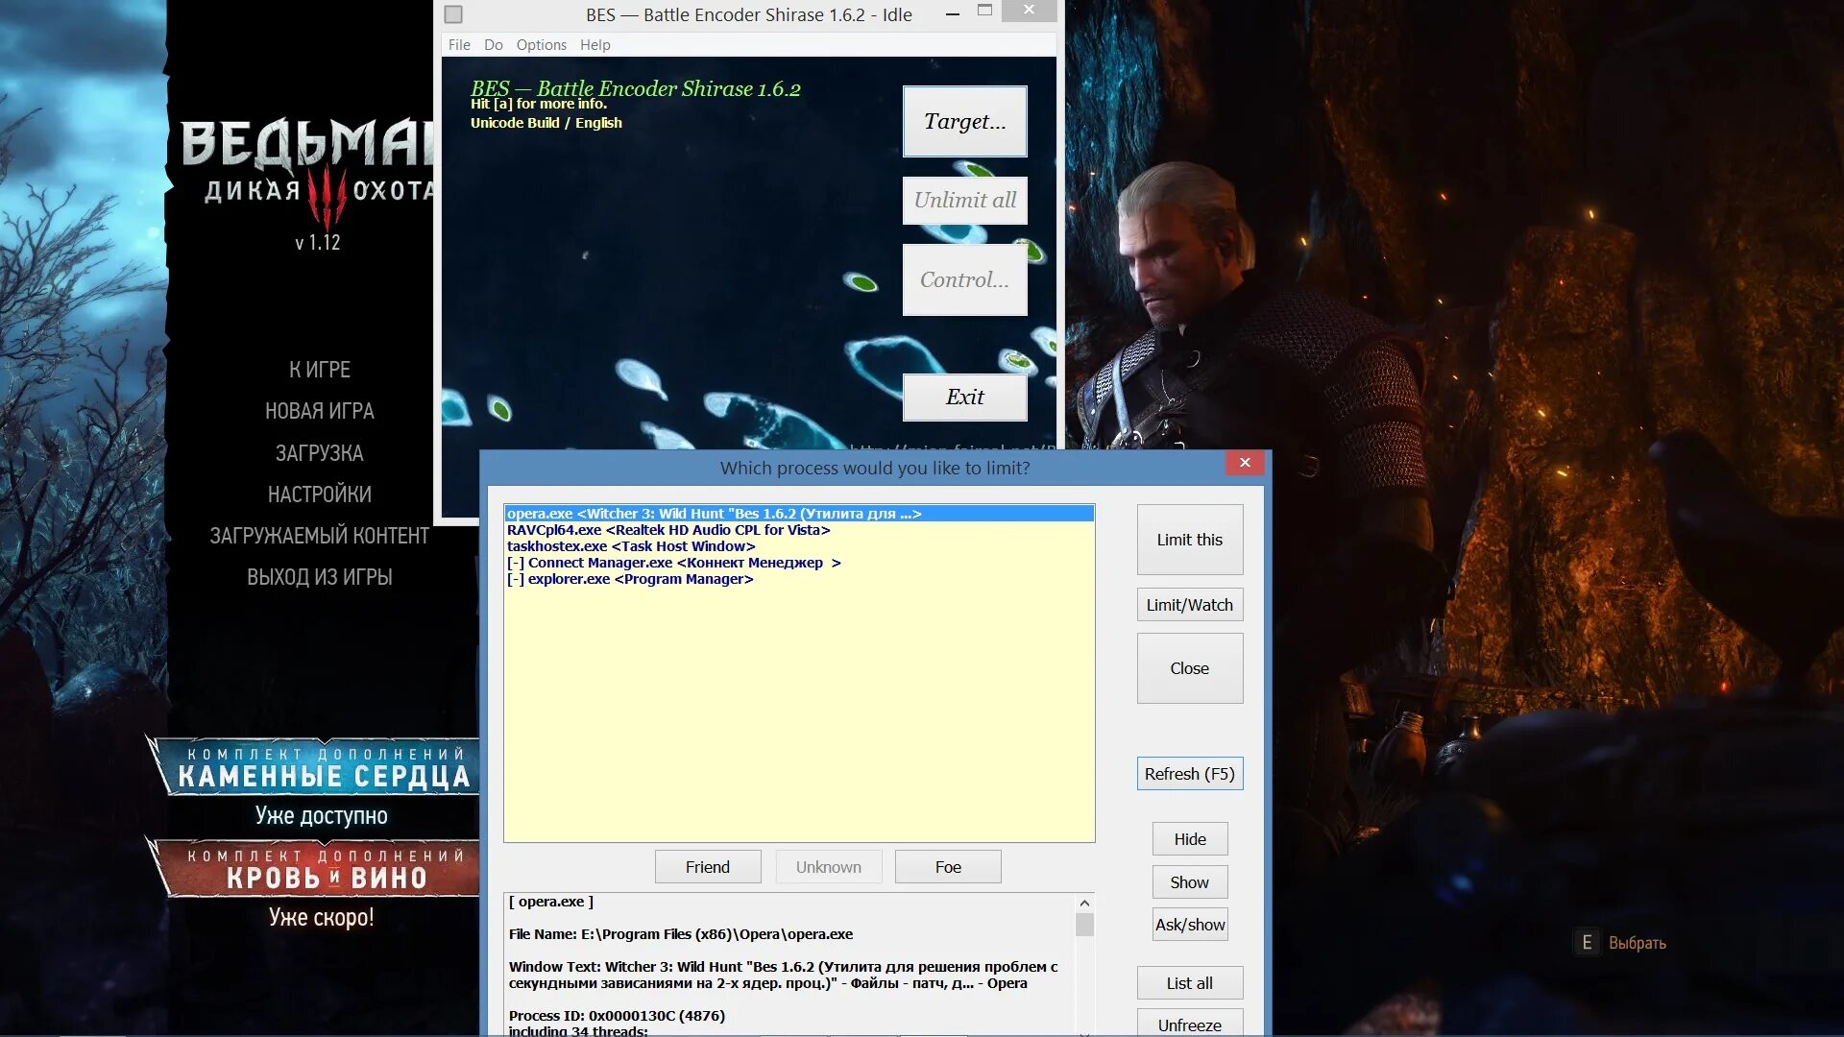This screenshot has height=1037, width=1844.
Task: Click scroll up arrow in process details
Action: (x=1084, y=903)
